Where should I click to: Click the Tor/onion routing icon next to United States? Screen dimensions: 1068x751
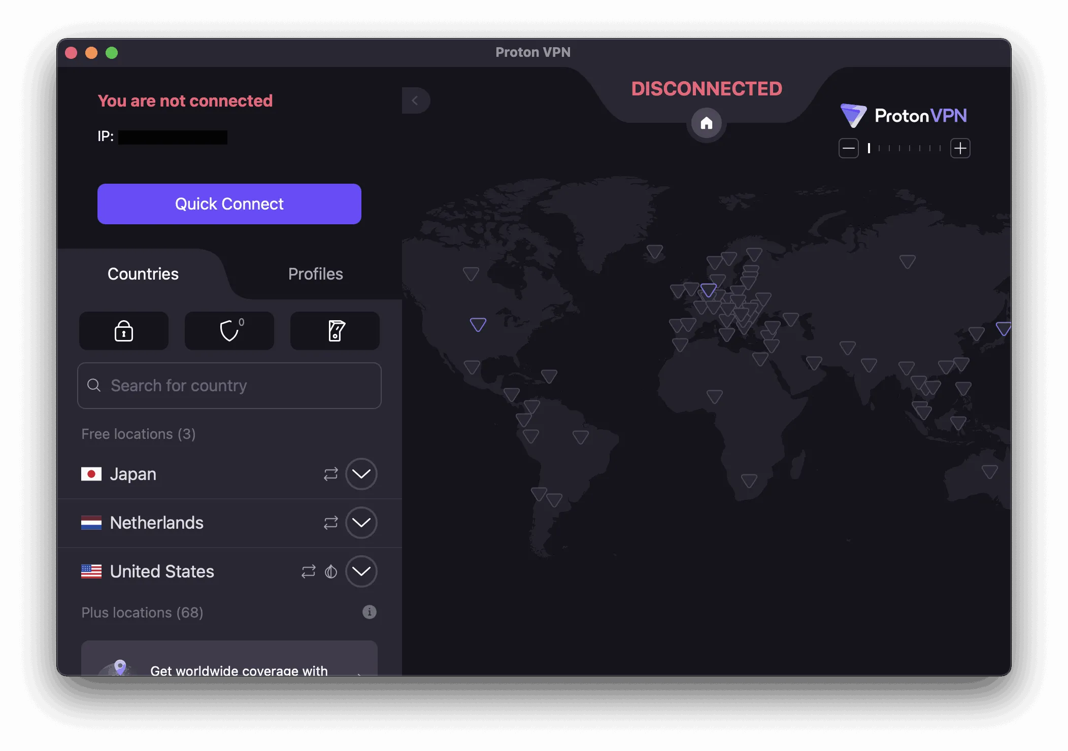point(333,571)
